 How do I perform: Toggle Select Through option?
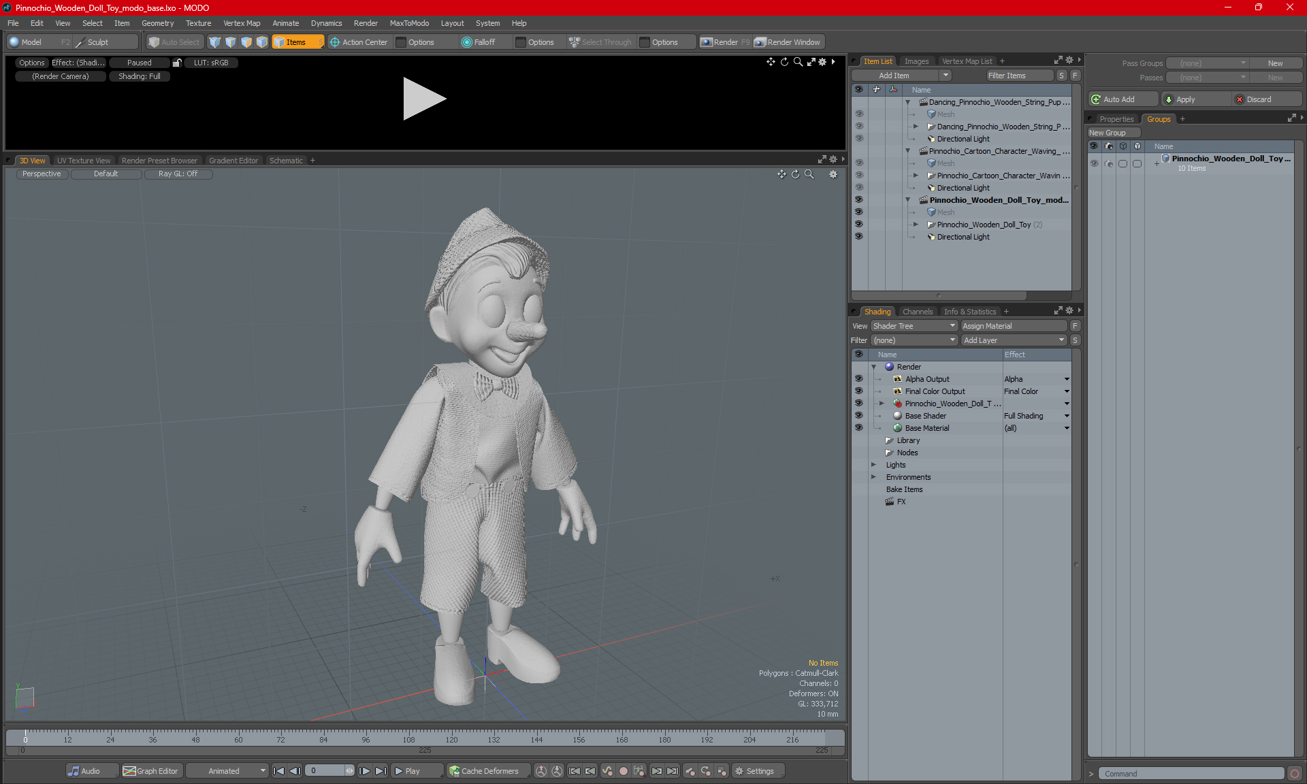600,42
